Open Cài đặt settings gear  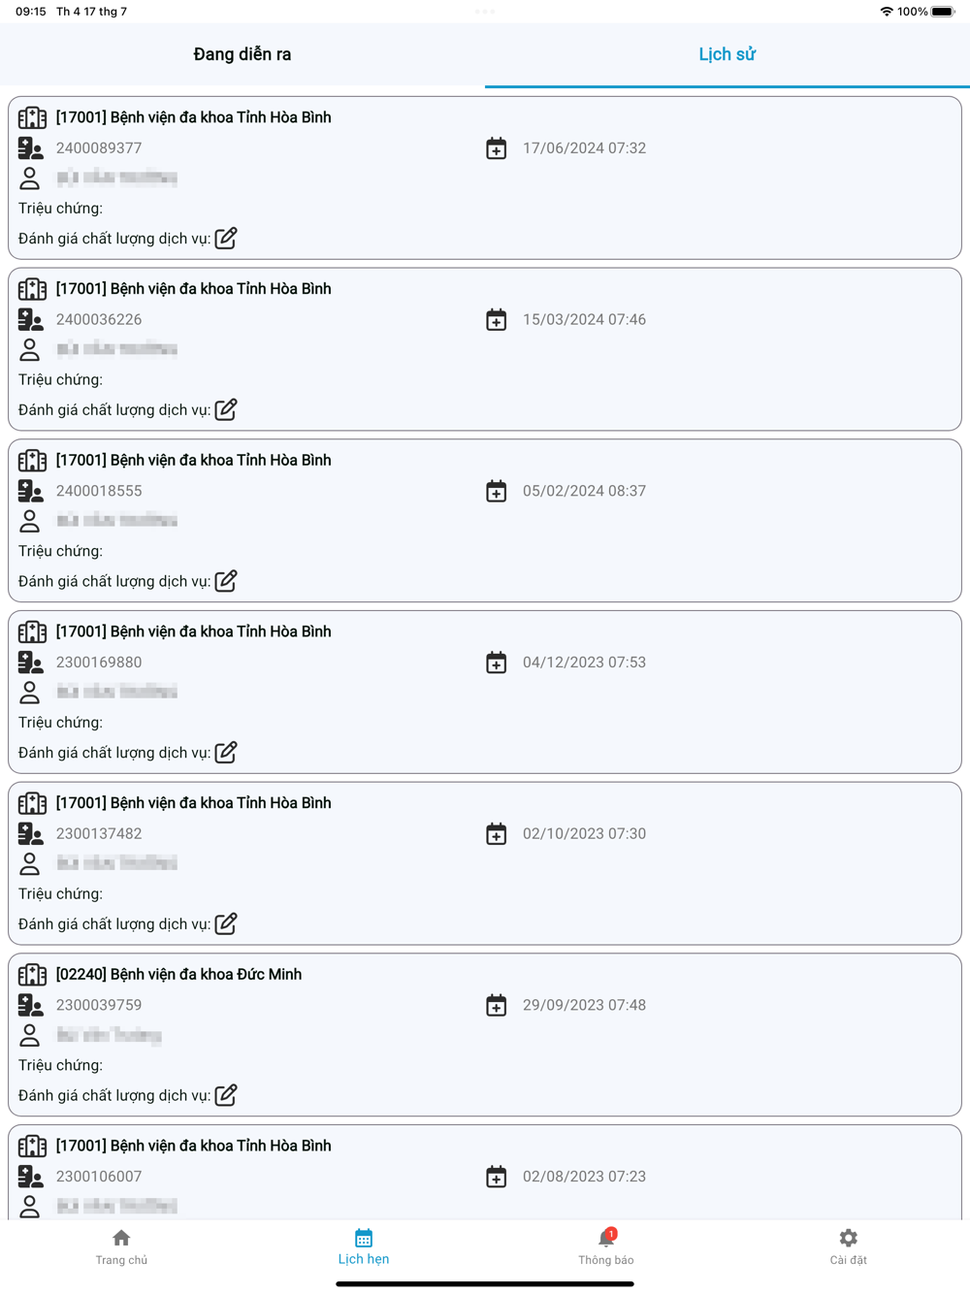[x=849, y=1247]
